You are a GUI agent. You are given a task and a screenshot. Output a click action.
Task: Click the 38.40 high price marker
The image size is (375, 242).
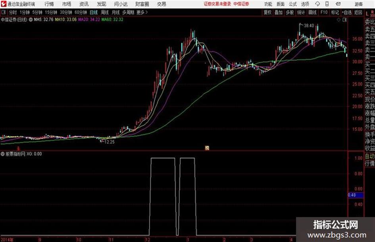(309, 26)
